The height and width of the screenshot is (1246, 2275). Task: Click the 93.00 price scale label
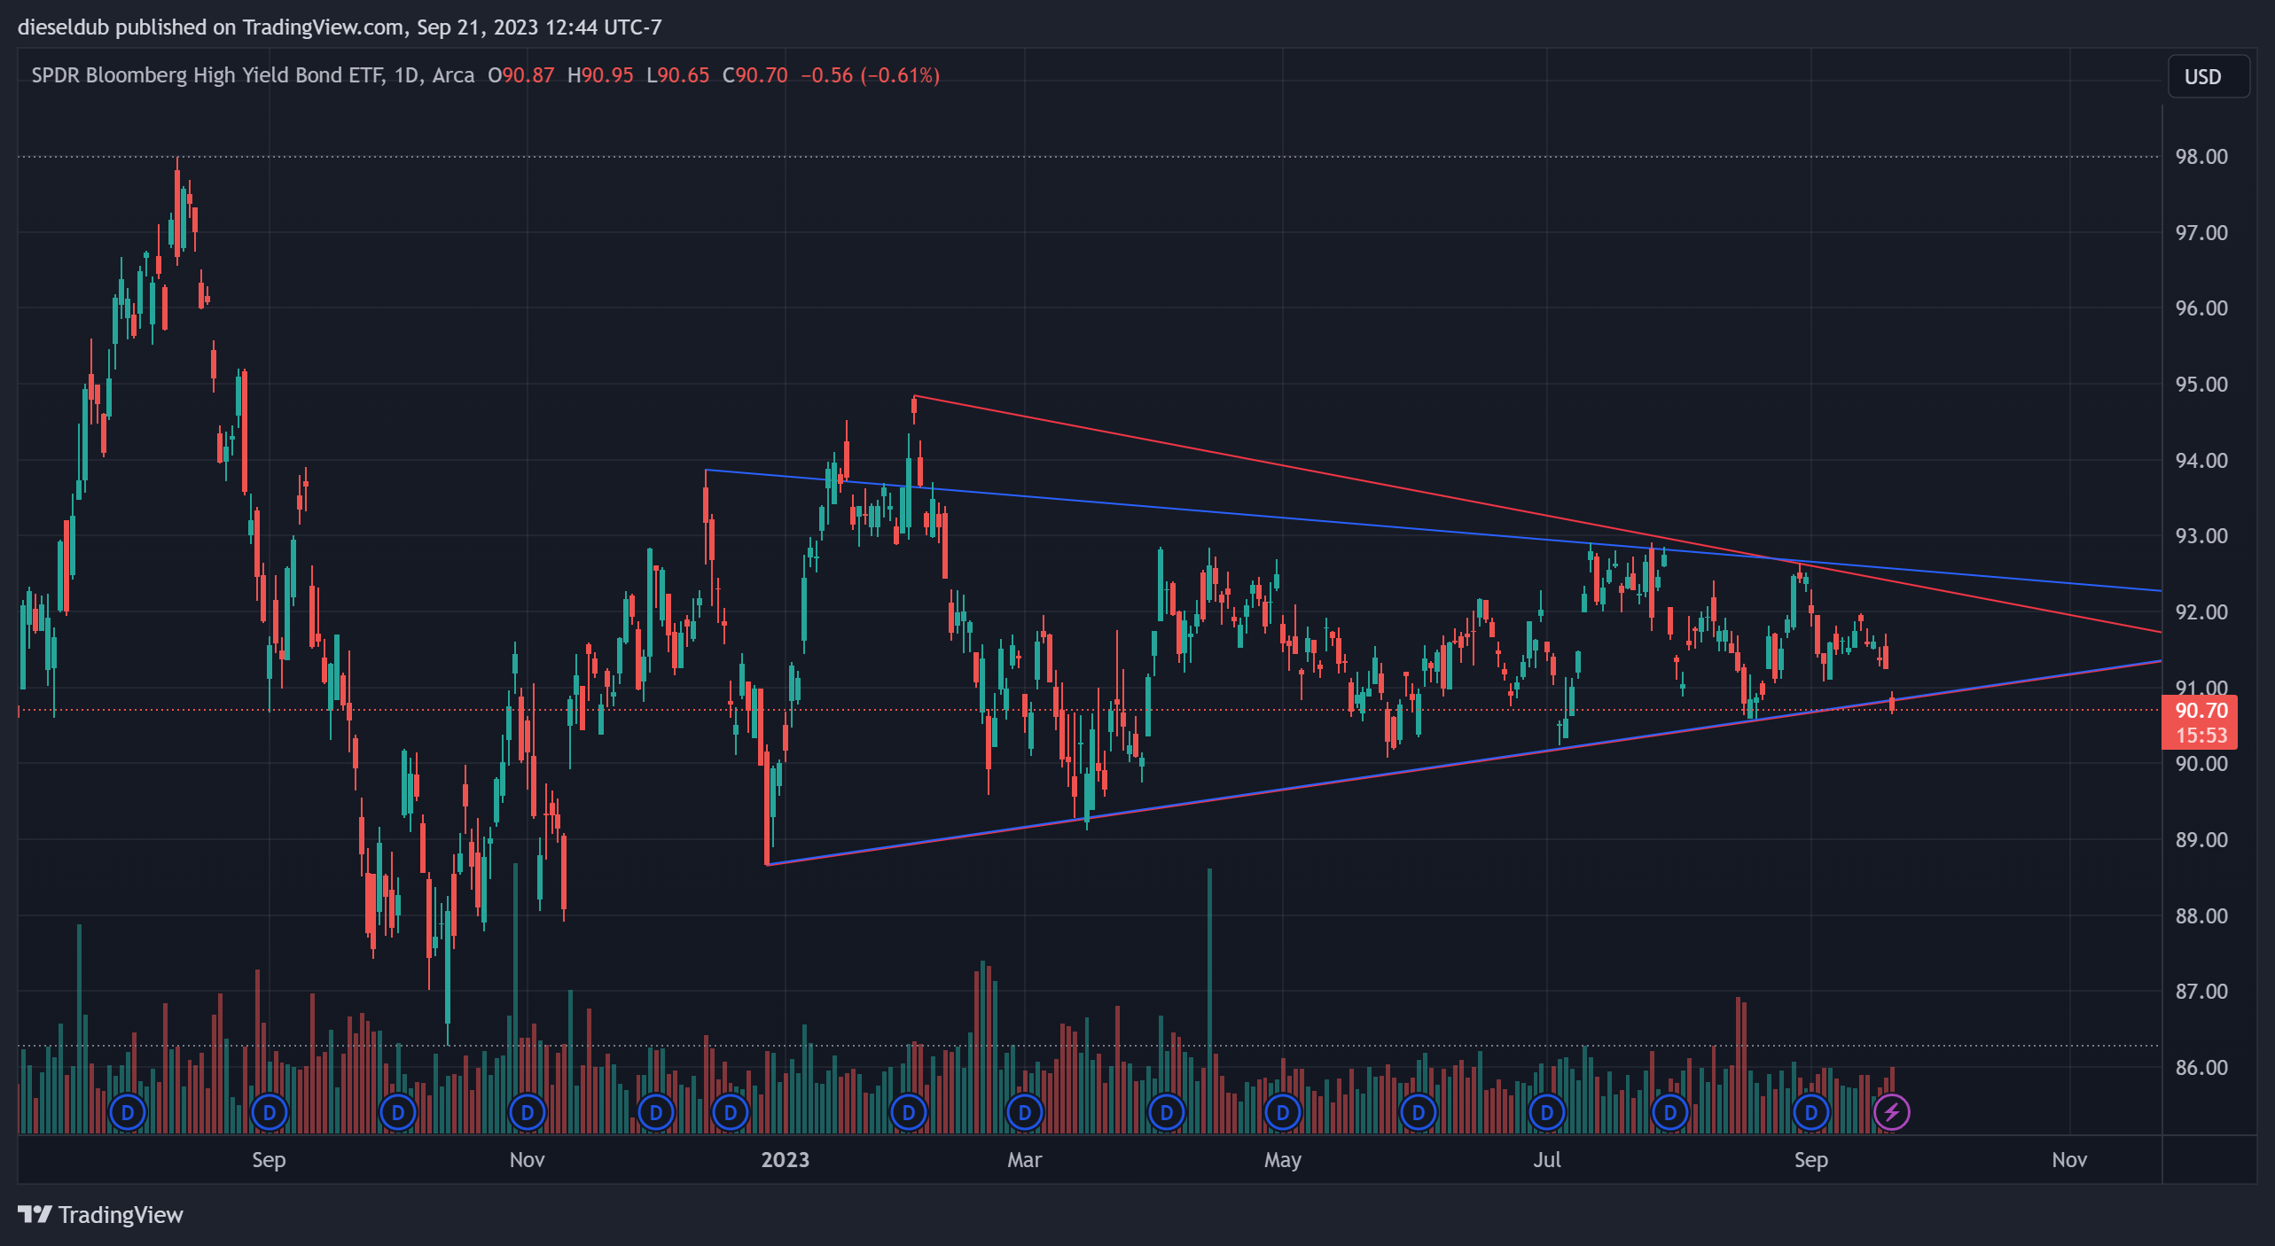[x=2201, y=536]
